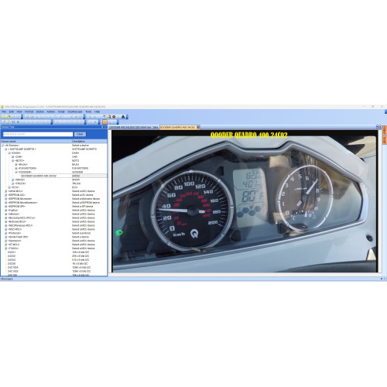Click the device search text field

click(38, 134)
